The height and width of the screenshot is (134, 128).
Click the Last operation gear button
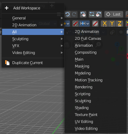coord(114,14)
